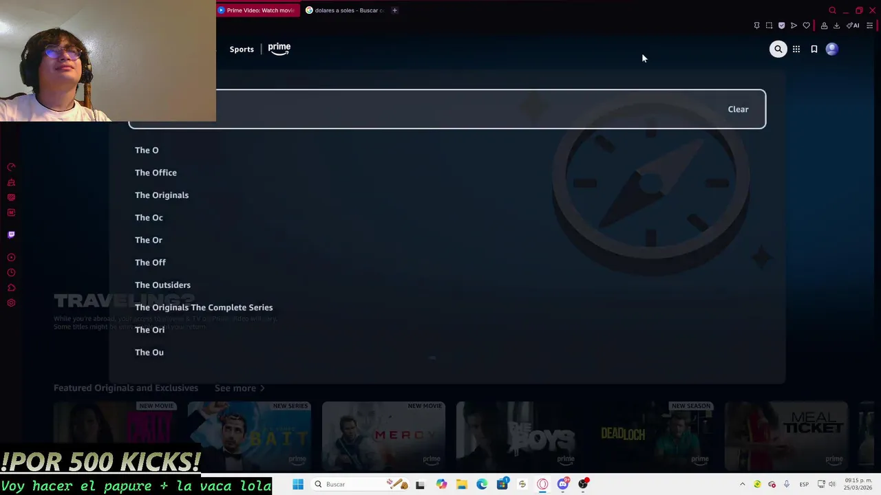
Task: Open the Deadloch new season thumbnail
Action: (652, 436)
